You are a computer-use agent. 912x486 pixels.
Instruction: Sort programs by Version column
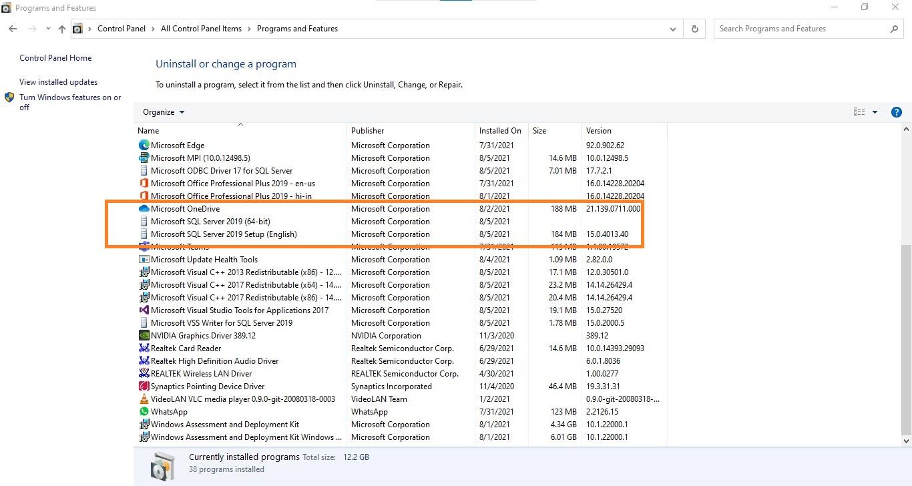(624, 131)
